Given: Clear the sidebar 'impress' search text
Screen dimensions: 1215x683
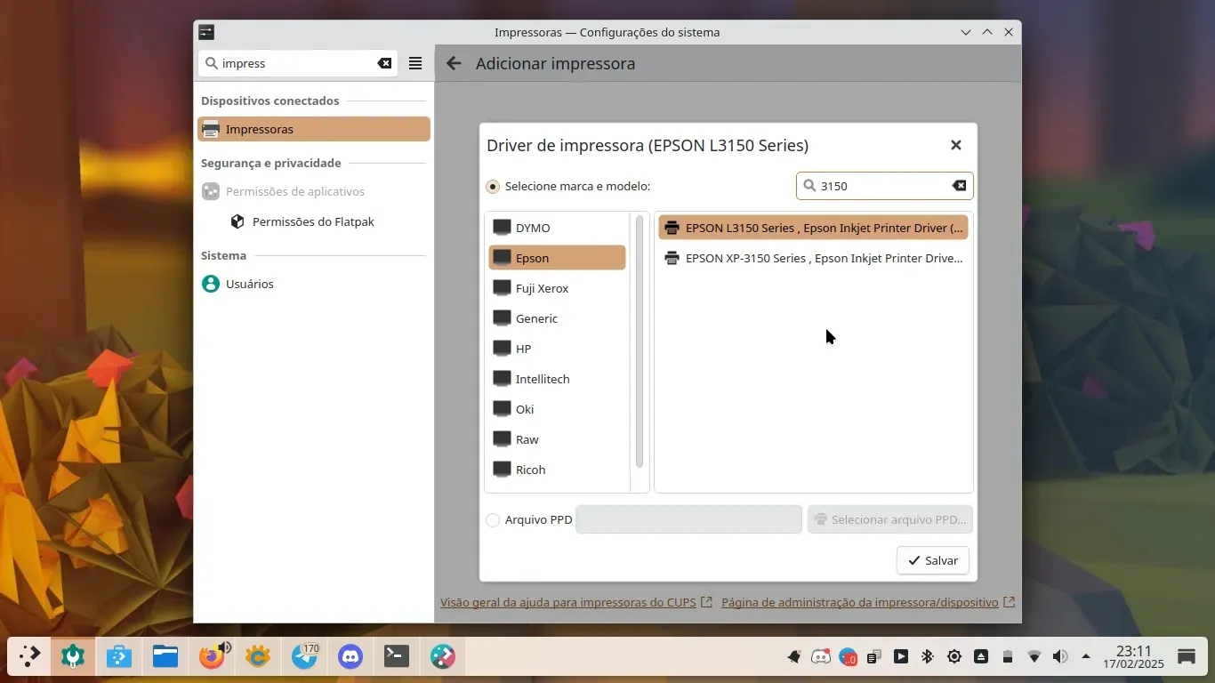Looking at the screenshot, I should point(384,63).
